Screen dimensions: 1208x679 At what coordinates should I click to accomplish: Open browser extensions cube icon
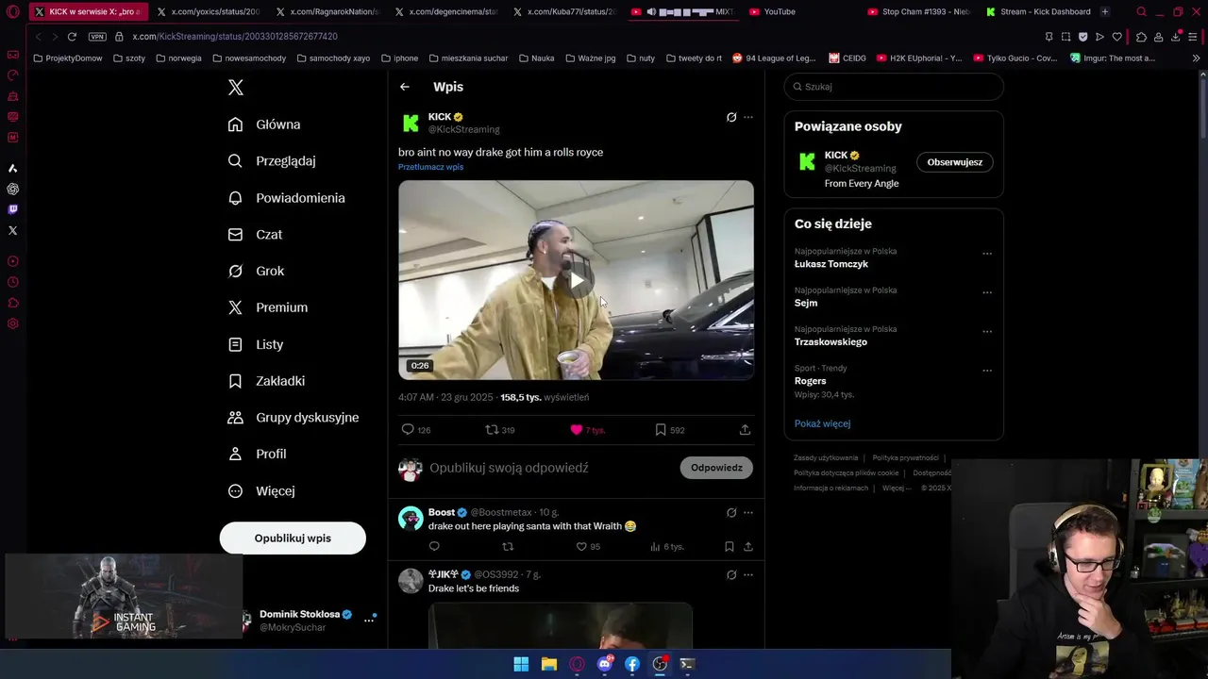pos(1142,37)
